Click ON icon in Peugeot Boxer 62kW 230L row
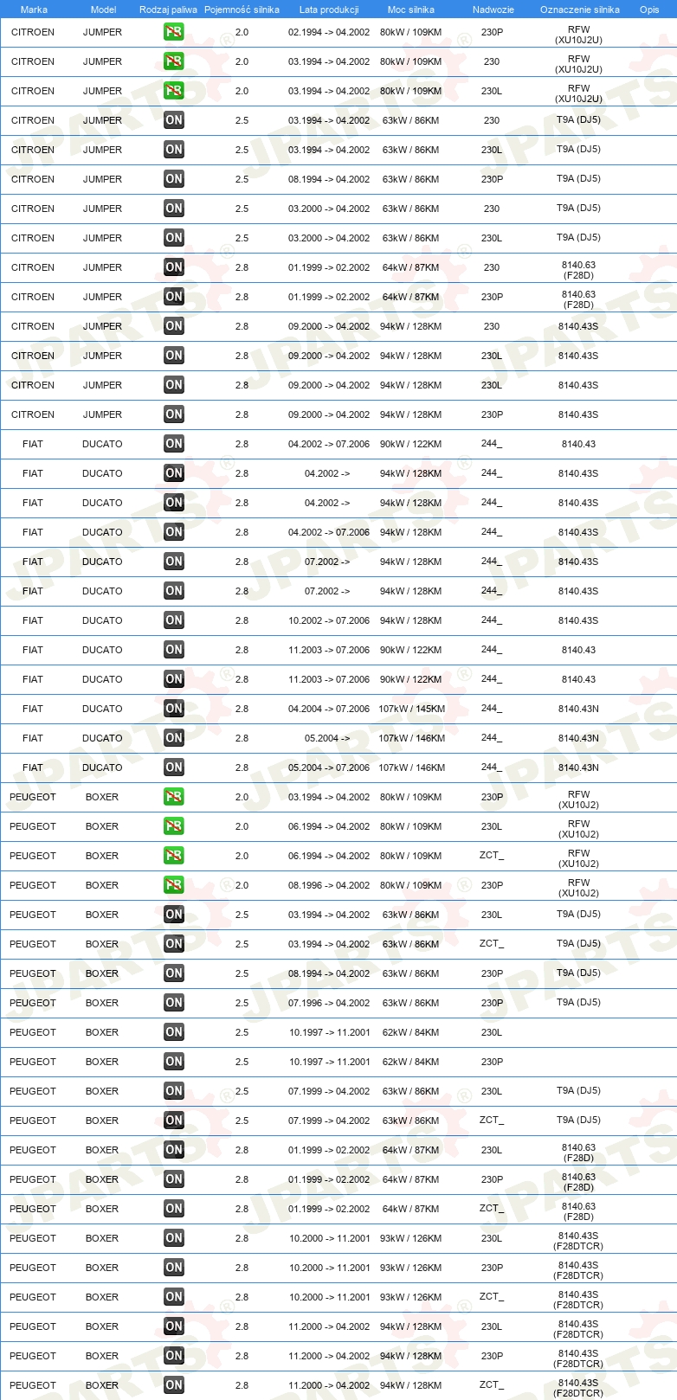The width and height of the screenshot is (677, 1400). [x=174, y=1032]
